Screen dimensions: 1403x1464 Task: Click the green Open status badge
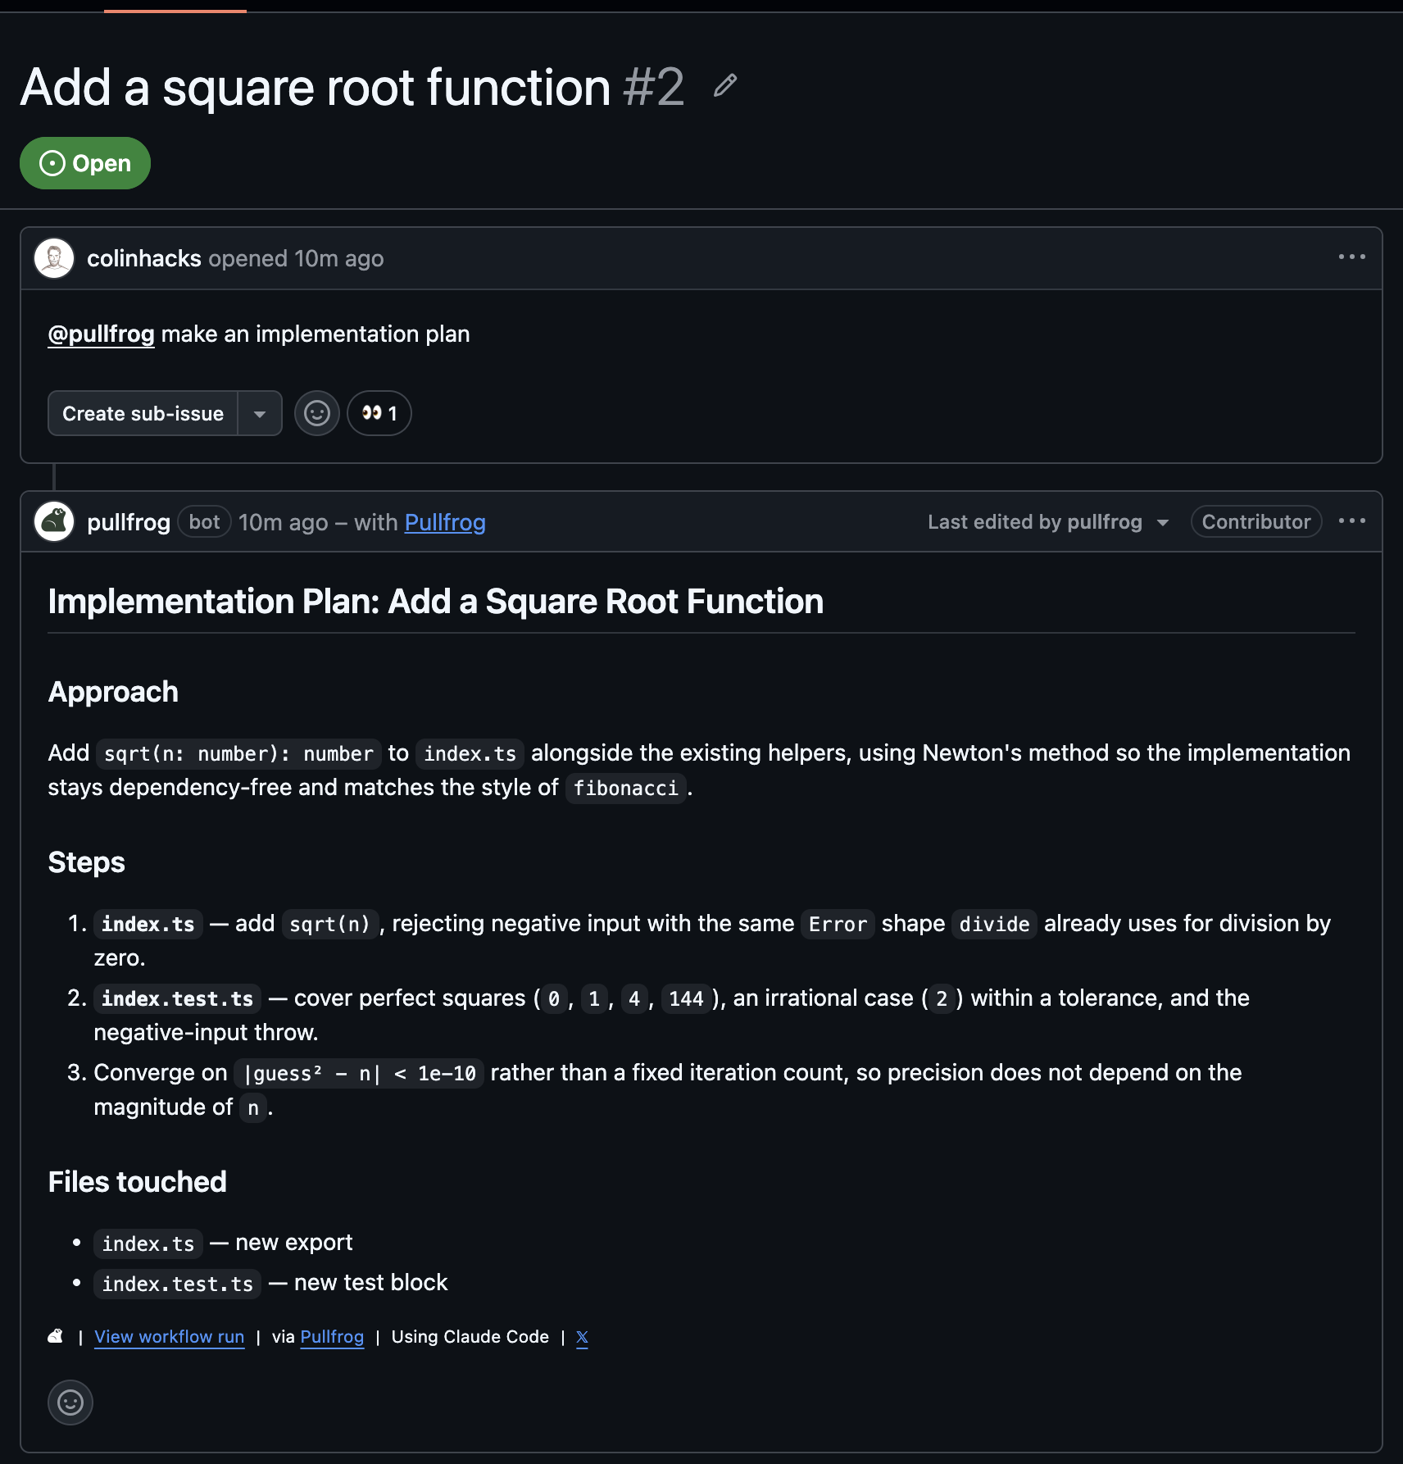85,163
